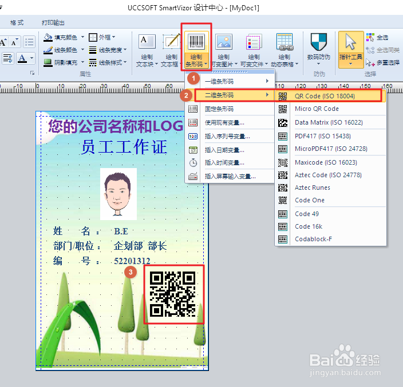Open the 格式 ribbon tab

[x=17, y=23]
